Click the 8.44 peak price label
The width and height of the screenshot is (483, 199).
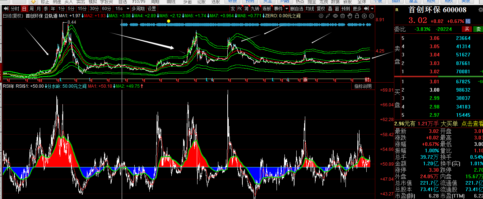[72, 22]
